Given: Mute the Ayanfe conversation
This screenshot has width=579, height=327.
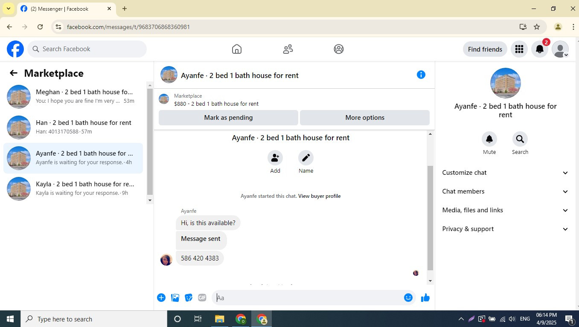Looking at the screenshot, I should pos(489,139).
